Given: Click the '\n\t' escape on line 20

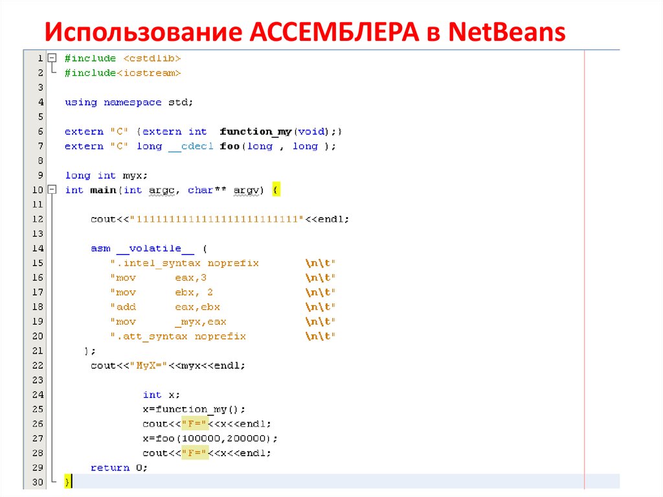Looking at the screenshot, I should (318, 336).
